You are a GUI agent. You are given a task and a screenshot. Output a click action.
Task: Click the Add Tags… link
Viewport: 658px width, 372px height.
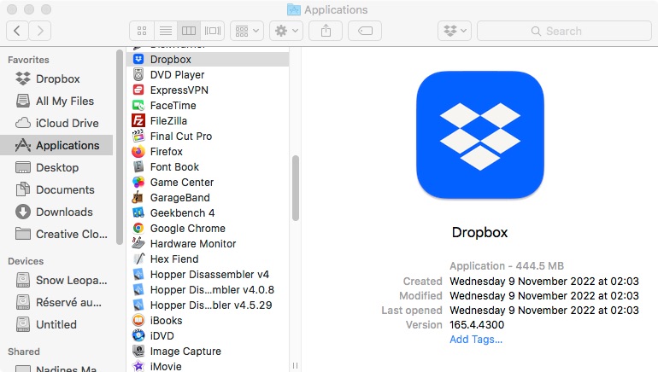476,340
